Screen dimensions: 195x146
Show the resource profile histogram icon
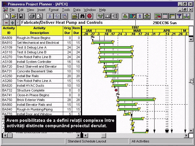[x=125, y=16]
